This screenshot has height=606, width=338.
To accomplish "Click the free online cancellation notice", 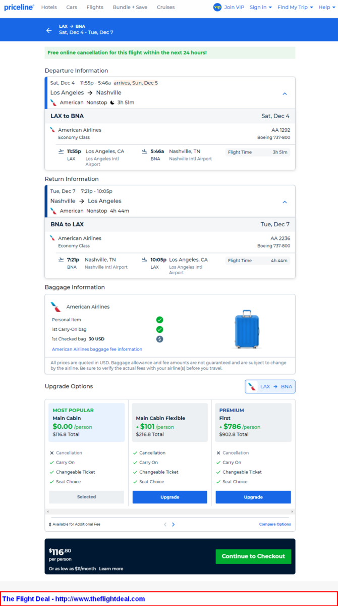I will (170, 53).
